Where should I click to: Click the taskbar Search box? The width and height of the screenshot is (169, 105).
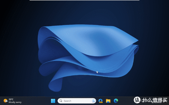pyautogui.click(x=77, y=101)
